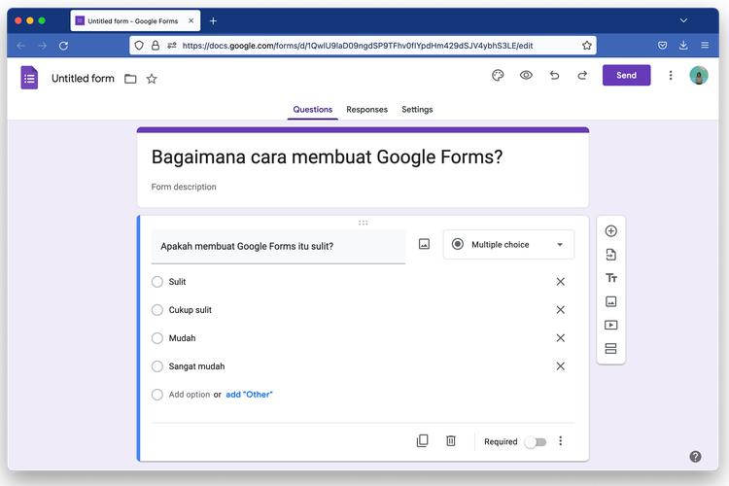Image resolution: width=729 pixels, height=486 pixels.
Task: Edit the form title Bagaimana cara membuat
Action: click(x=327, y=157)
